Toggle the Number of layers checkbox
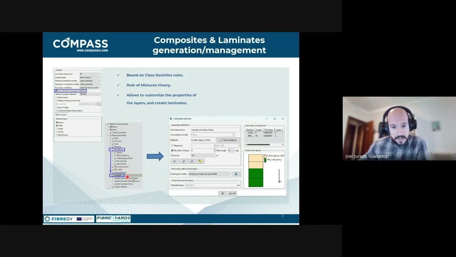This screenshot has width=456, height=257. [172, 151]
